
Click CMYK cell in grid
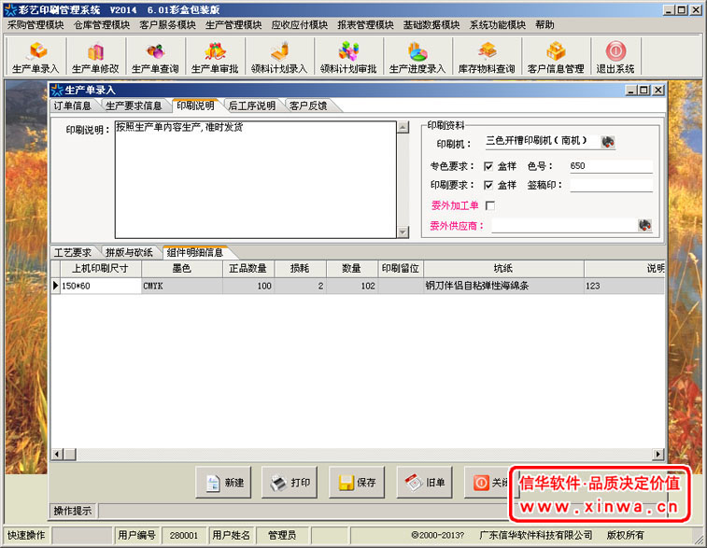(x=182, y=286)
